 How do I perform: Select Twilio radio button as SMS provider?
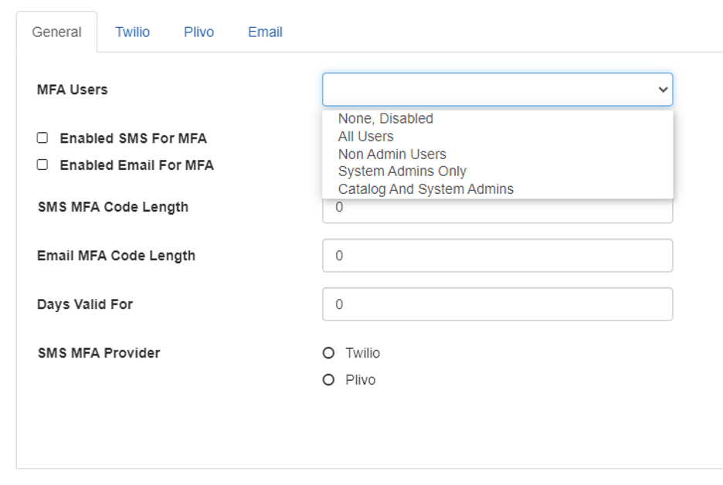328,353
